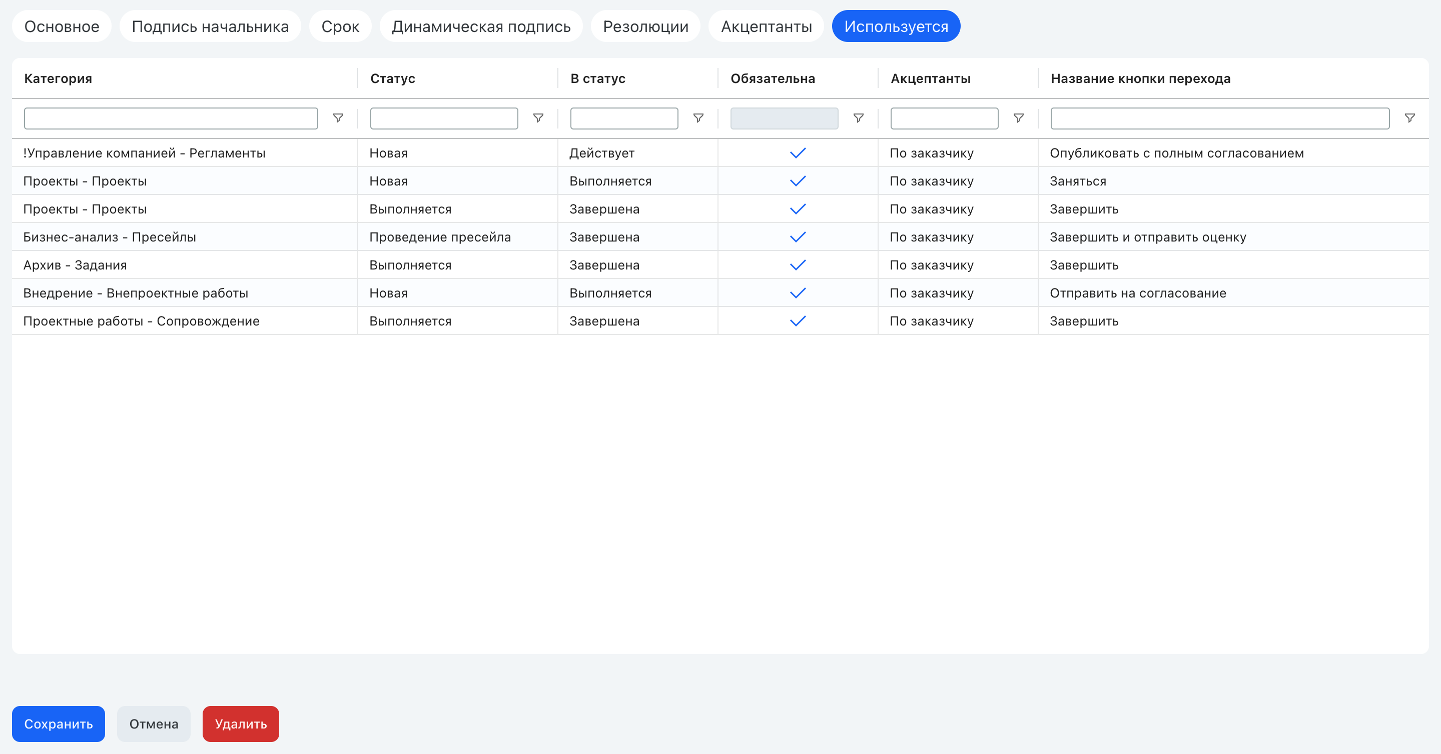Toggle Обязательна check in Регламенты row
The image size is (1441, 754).
[x=798, y=152]
